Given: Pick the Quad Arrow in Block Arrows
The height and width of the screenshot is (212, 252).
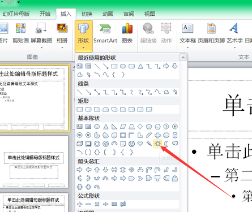Looking at the screenshot, I should [131, 170].
